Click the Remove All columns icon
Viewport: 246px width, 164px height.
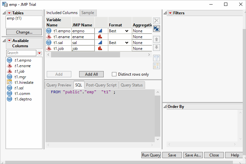tap(156, 29)
